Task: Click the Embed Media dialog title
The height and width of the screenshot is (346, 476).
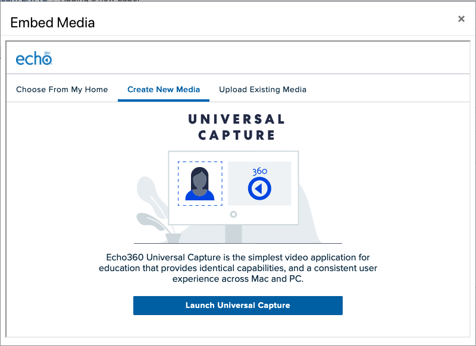Action: (x=51, y=23)
